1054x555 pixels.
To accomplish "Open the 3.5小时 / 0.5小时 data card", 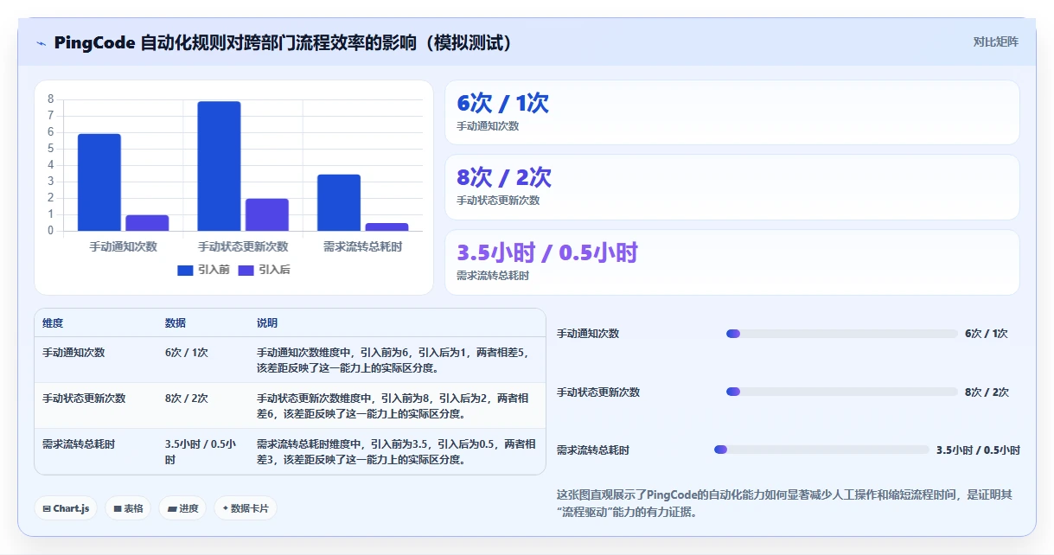I will pos(731,262).
